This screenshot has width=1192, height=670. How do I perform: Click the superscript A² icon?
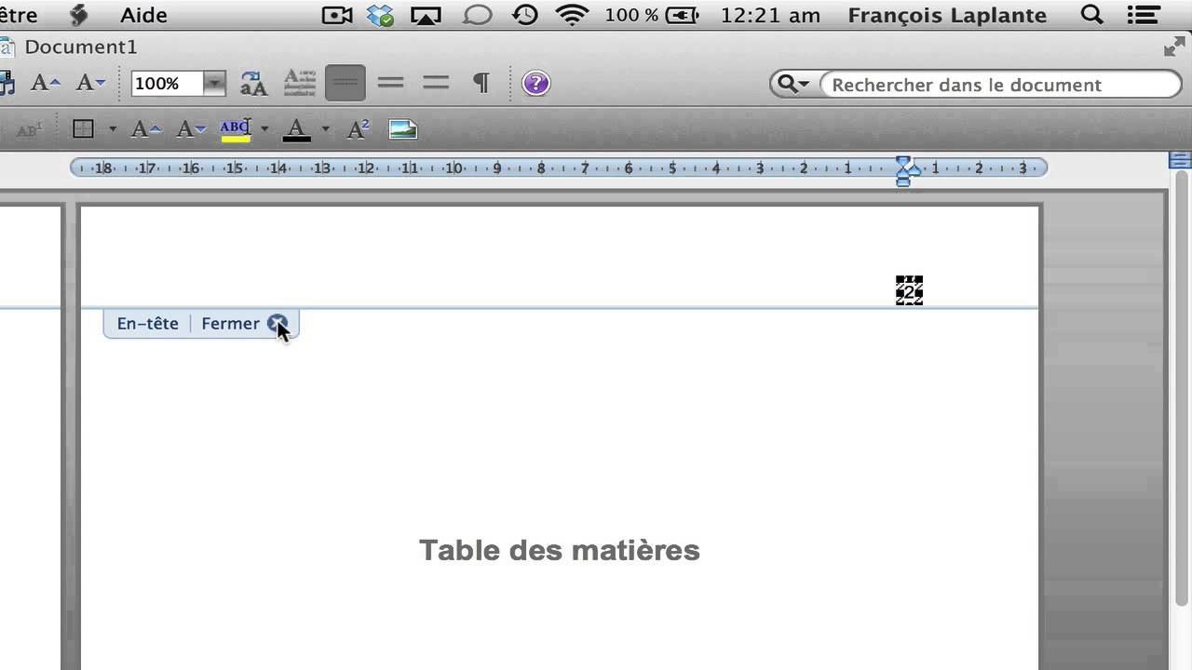tap(359, 129)
